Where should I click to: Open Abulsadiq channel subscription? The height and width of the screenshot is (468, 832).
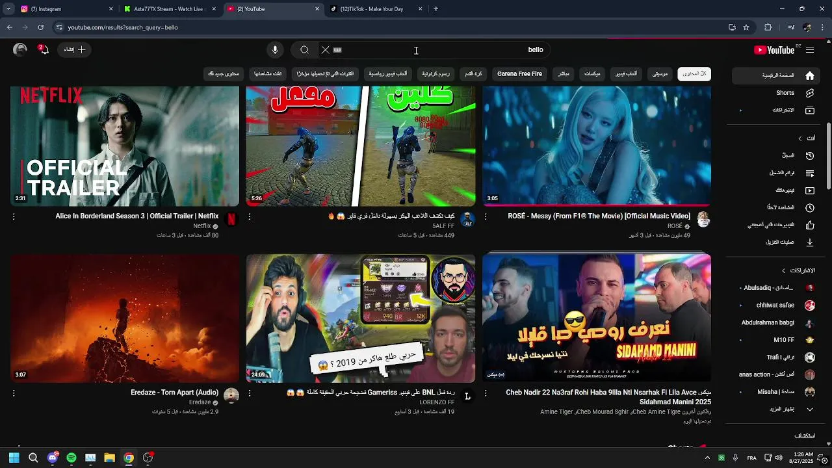777,287
